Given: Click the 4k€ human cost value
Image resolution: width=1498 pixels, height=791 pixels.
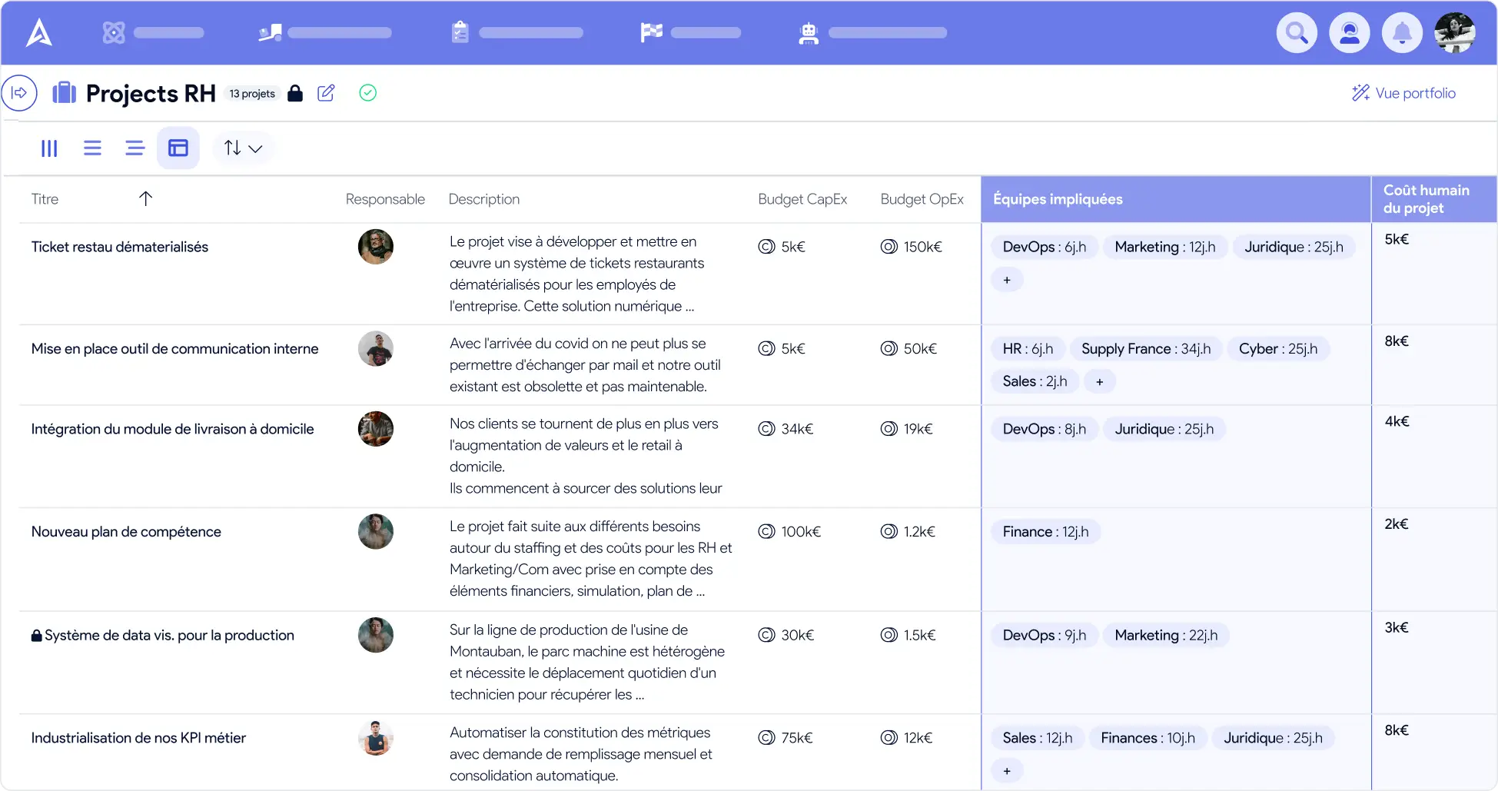Looking at the screenshot, I should pos(1397,421).
